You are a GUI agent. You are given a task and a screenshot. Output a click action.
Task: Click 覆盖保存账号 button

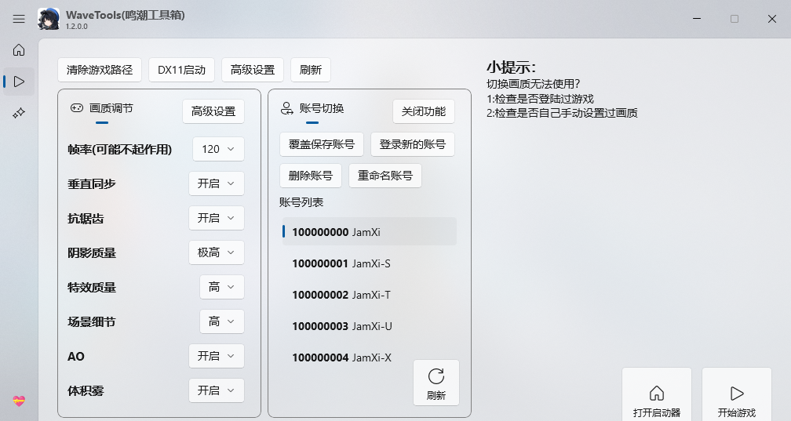[322, 144]
